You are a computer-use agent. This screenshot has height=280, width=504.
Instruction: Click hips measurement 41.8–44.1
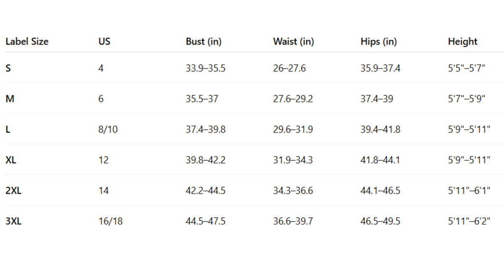pyautogui.click(x=380, y=160)
